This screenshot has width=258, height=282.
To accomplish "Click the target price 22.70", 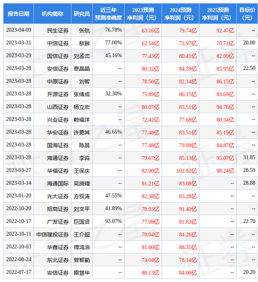I will [249, 221].
